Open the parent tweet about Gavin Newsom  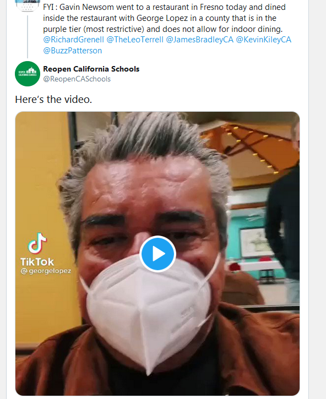164,18
